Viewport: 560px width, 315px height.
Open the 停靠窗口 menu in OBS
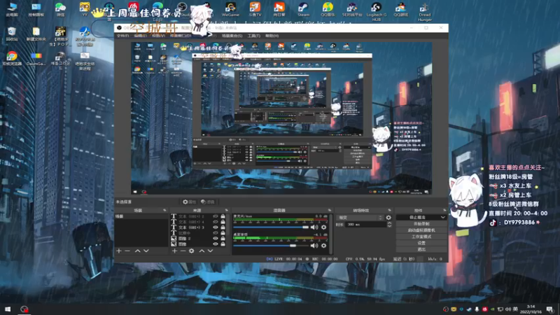pos(181,36)
